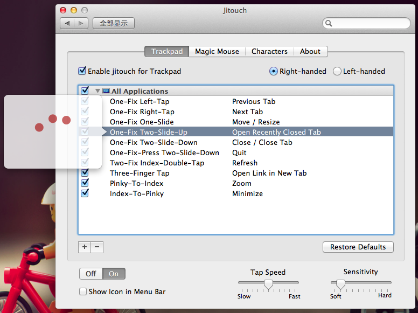Select the Pinky-To-Index gesture name

(x=136, y=183)
